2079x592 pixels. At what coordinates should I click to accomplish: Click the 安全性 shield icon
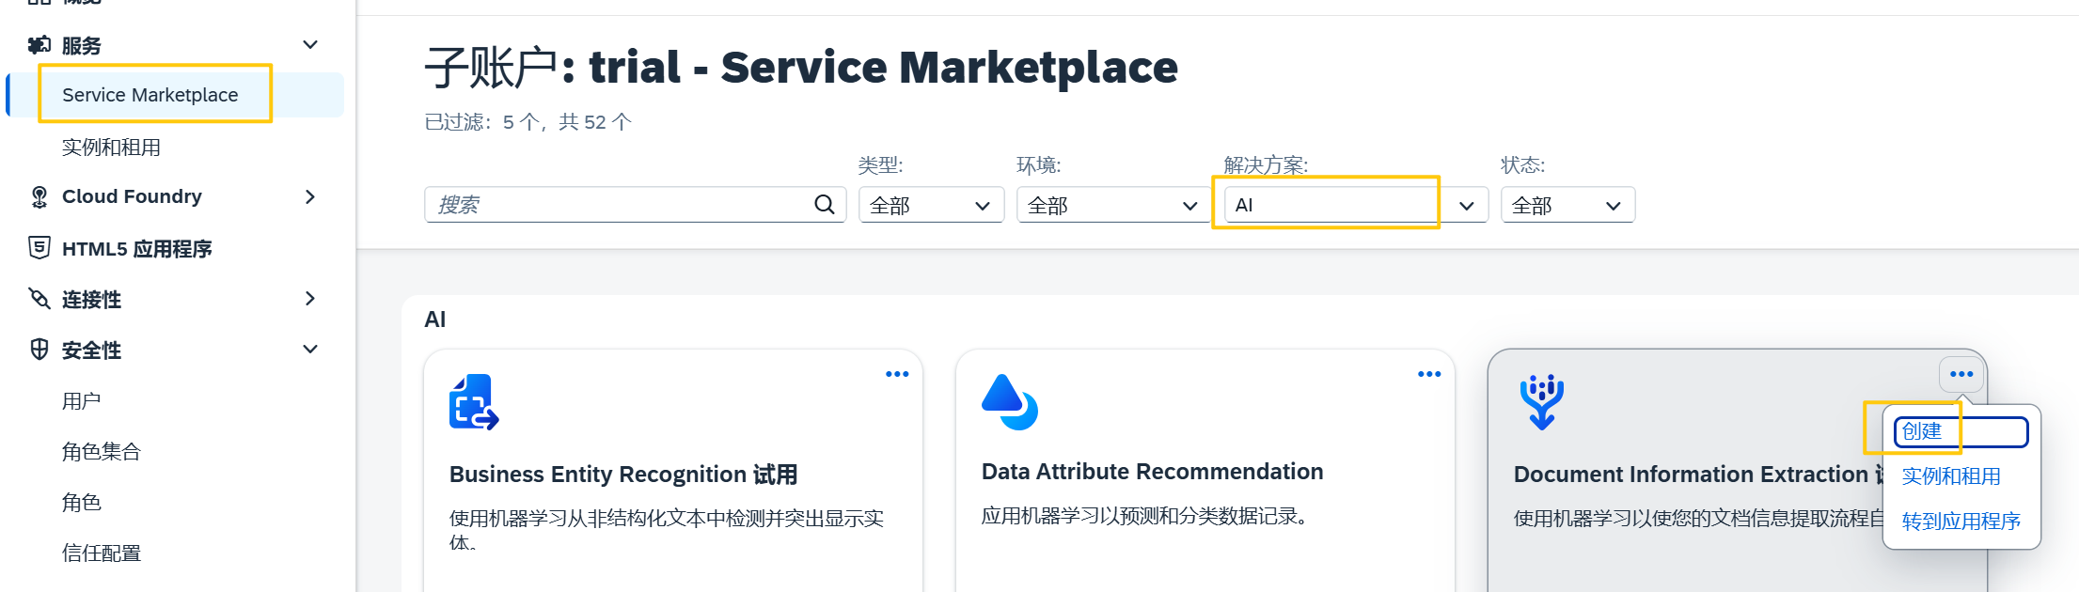(39, 350)
